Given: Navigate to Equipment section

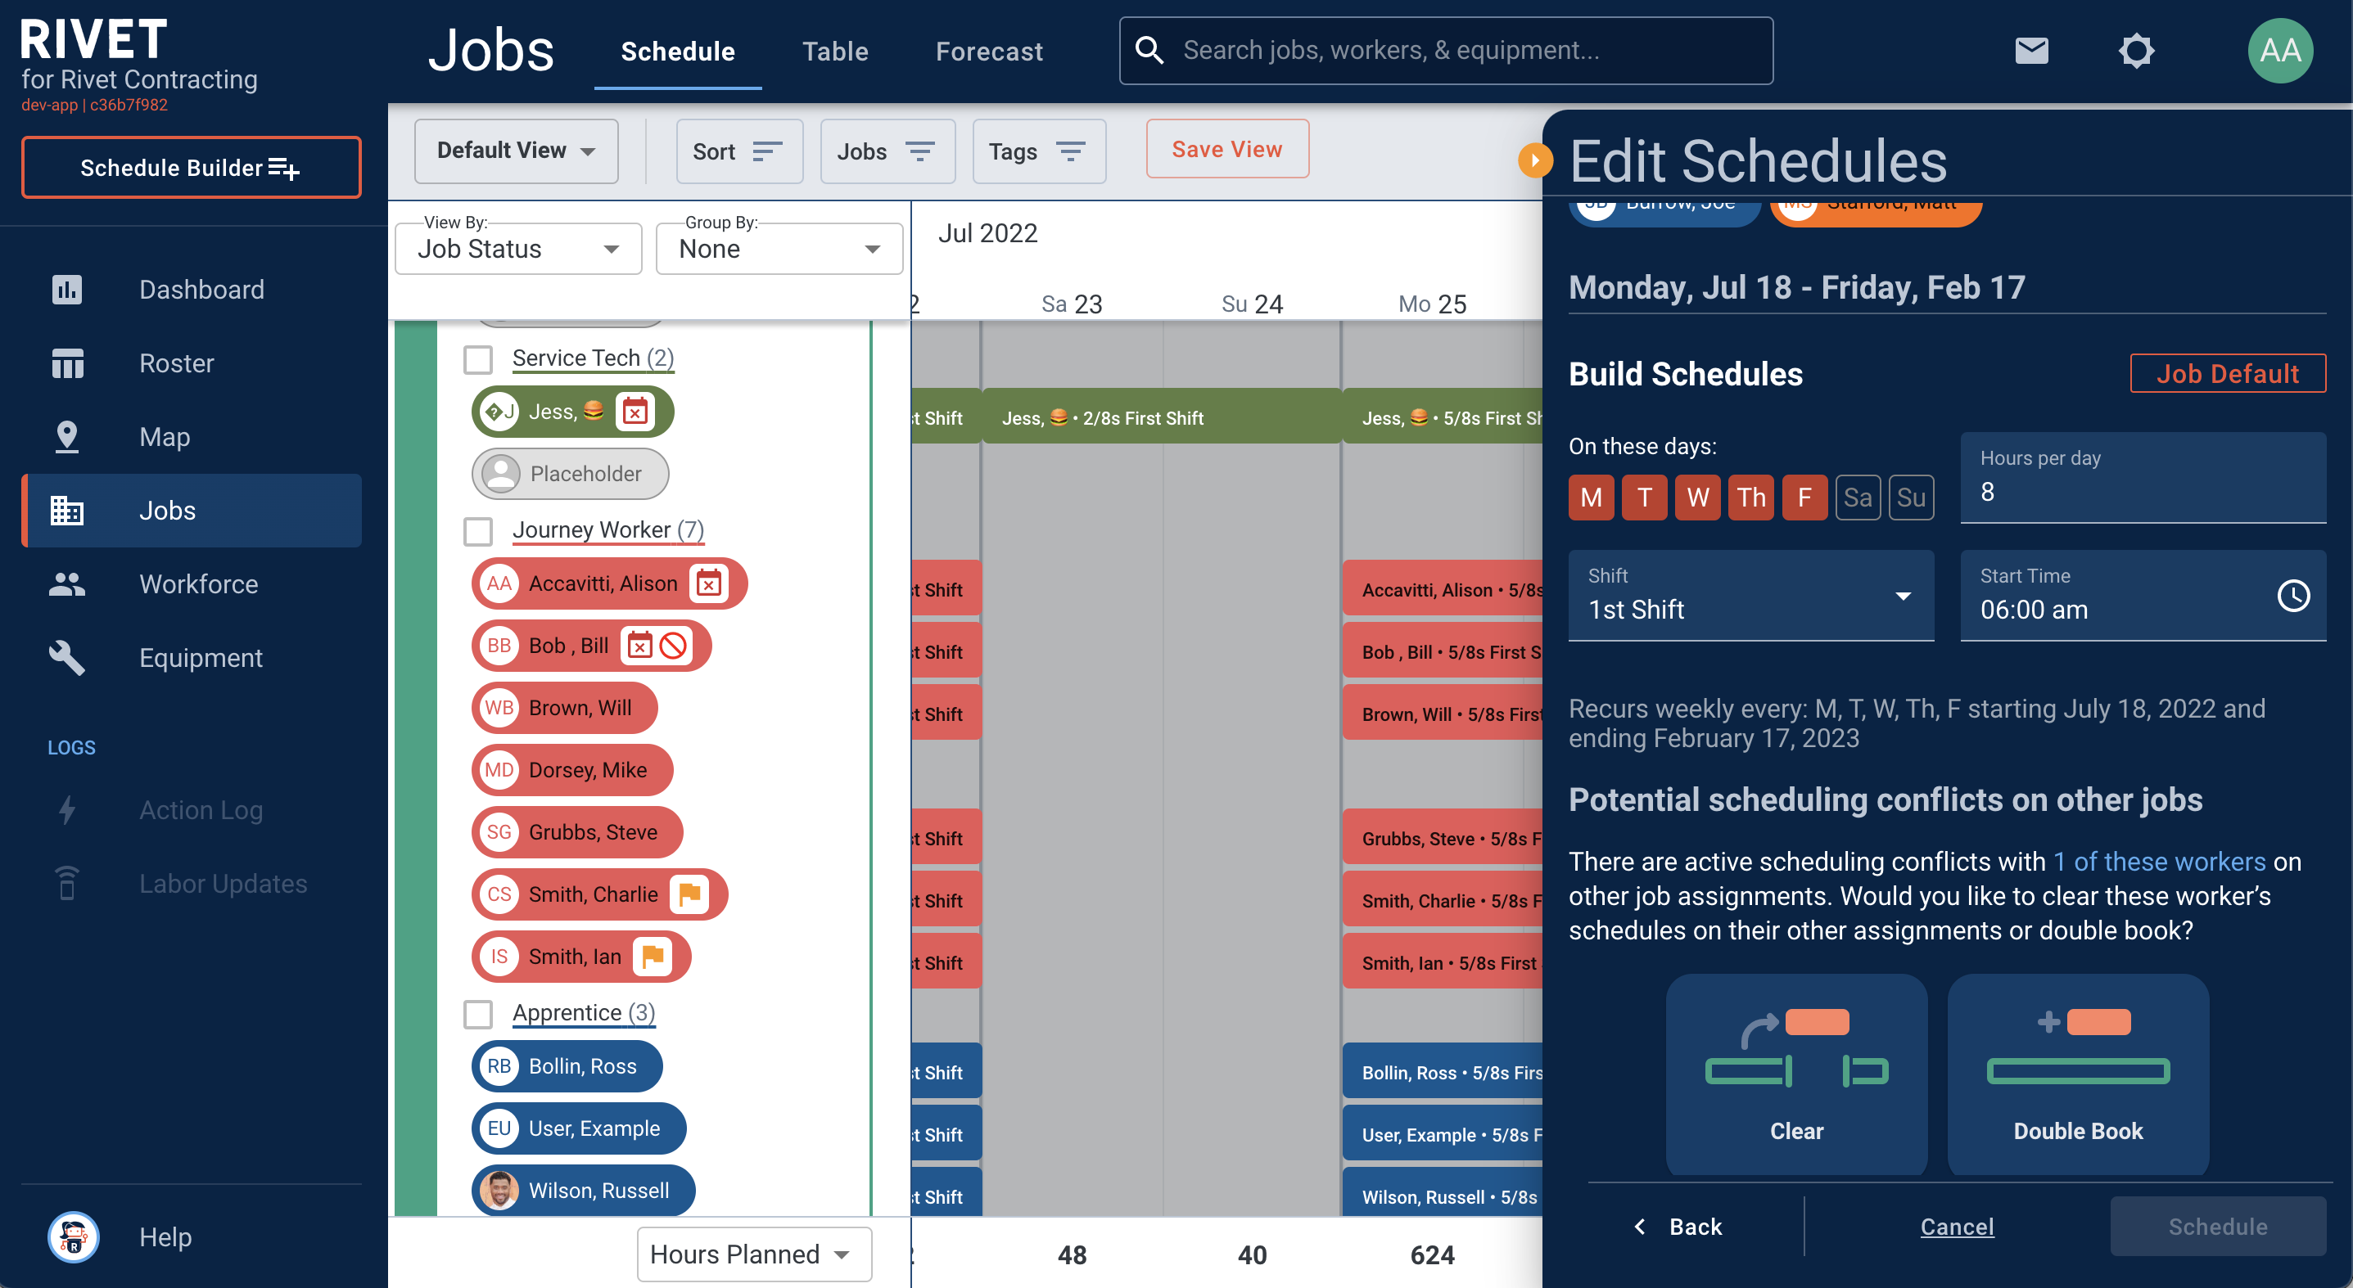Looking at the screenshot, I should coord(201,657).
